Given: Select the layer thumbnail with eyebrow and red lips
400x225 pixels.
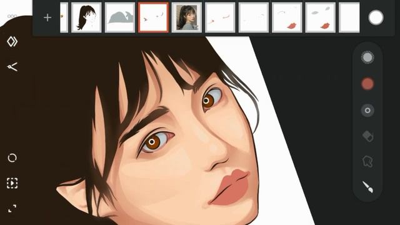Looking at the screenshot, I should pos(287,17).
